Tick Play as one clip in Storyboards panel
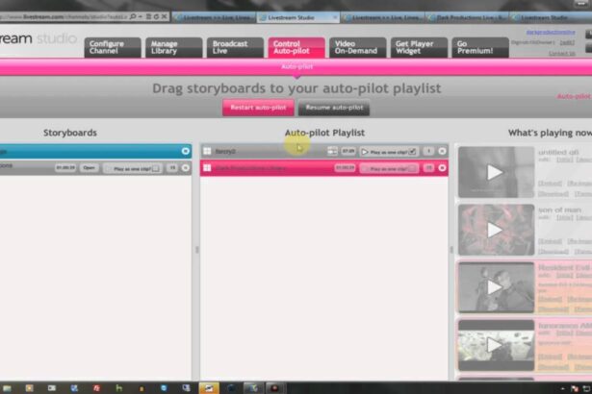This screenshot has height=394, width=592. pyautogui.click(x=156, y=168)
